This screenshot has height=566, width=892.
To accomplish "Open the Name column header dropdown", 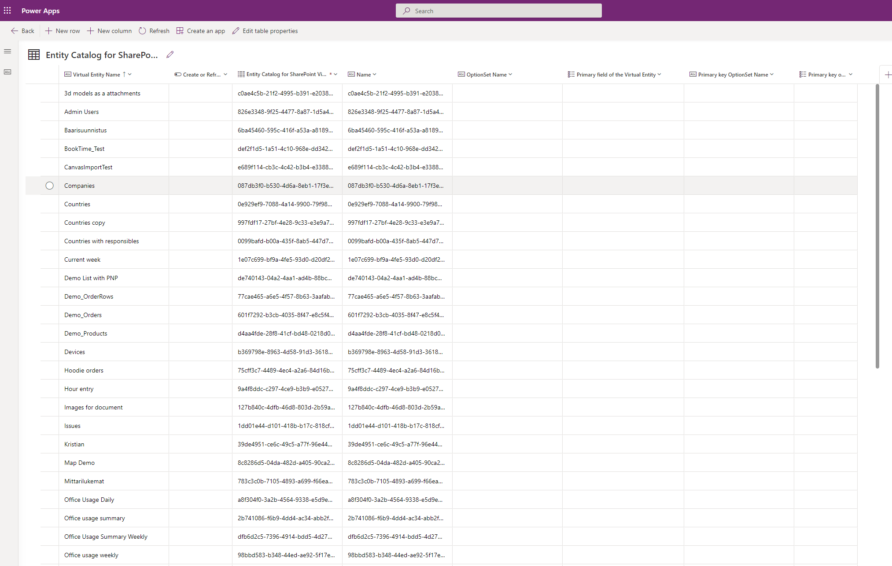I will coord(375,74).
